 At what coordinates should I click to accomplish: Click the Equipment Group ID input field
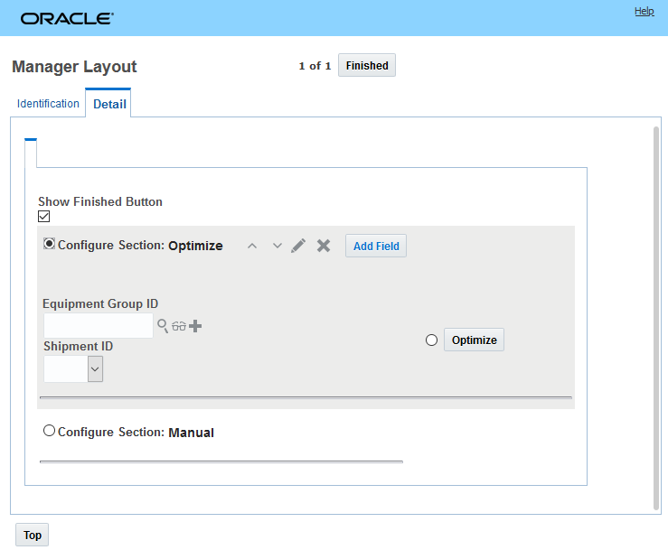pos(99,326)
